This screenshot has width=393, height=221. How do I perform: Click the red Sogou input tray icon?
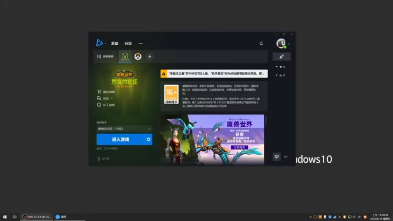coord(365,217)
